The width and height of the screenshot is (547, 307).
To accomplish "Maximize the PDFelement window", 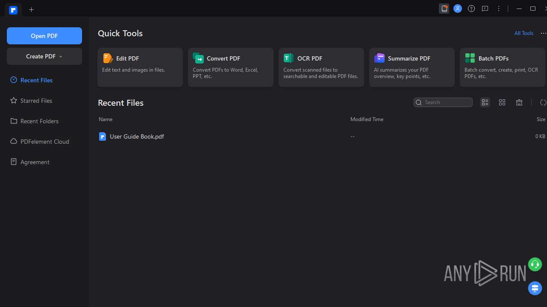I will click(x=533, y=9).
